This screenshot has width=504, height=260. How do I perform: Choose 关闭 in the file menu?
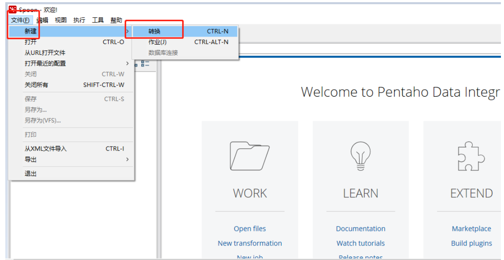pyautogui.click(x=71, y=74)
